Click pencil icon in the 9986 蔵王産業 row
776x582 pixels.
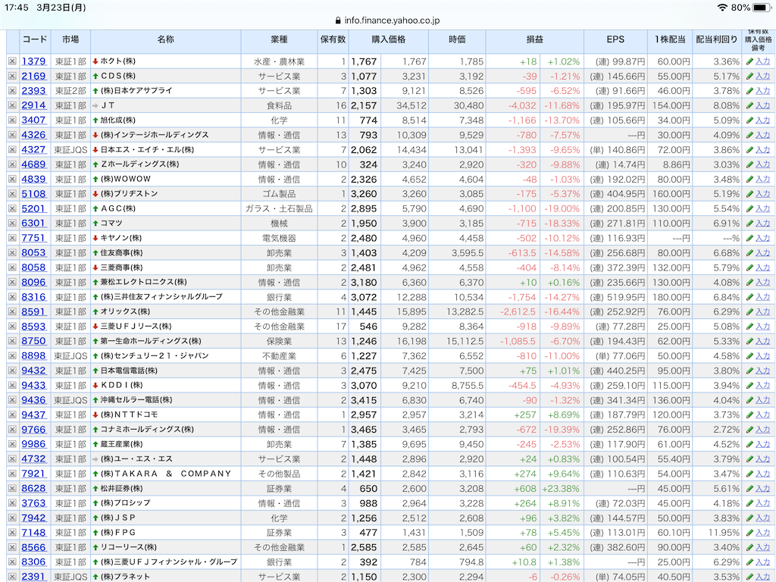click(x=749, y=444)
